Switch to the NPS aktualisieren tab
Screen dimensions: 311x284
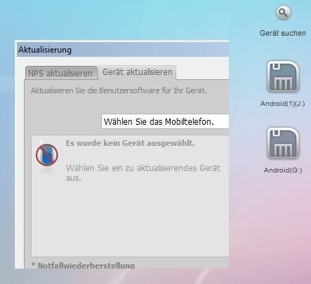click(61, 73)
